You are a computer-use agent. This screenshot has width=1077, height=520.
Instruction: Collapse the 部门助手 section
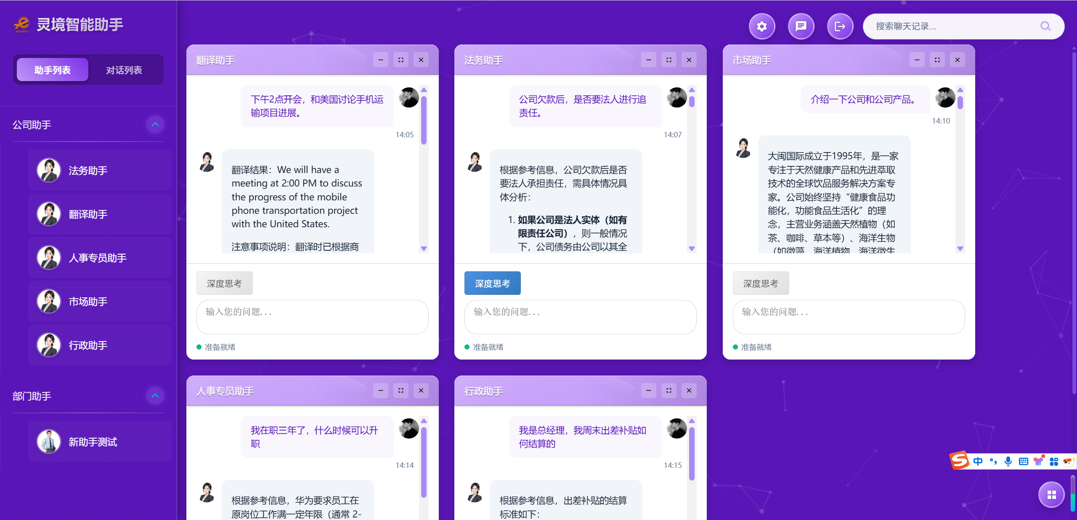(x=155, y=396)
